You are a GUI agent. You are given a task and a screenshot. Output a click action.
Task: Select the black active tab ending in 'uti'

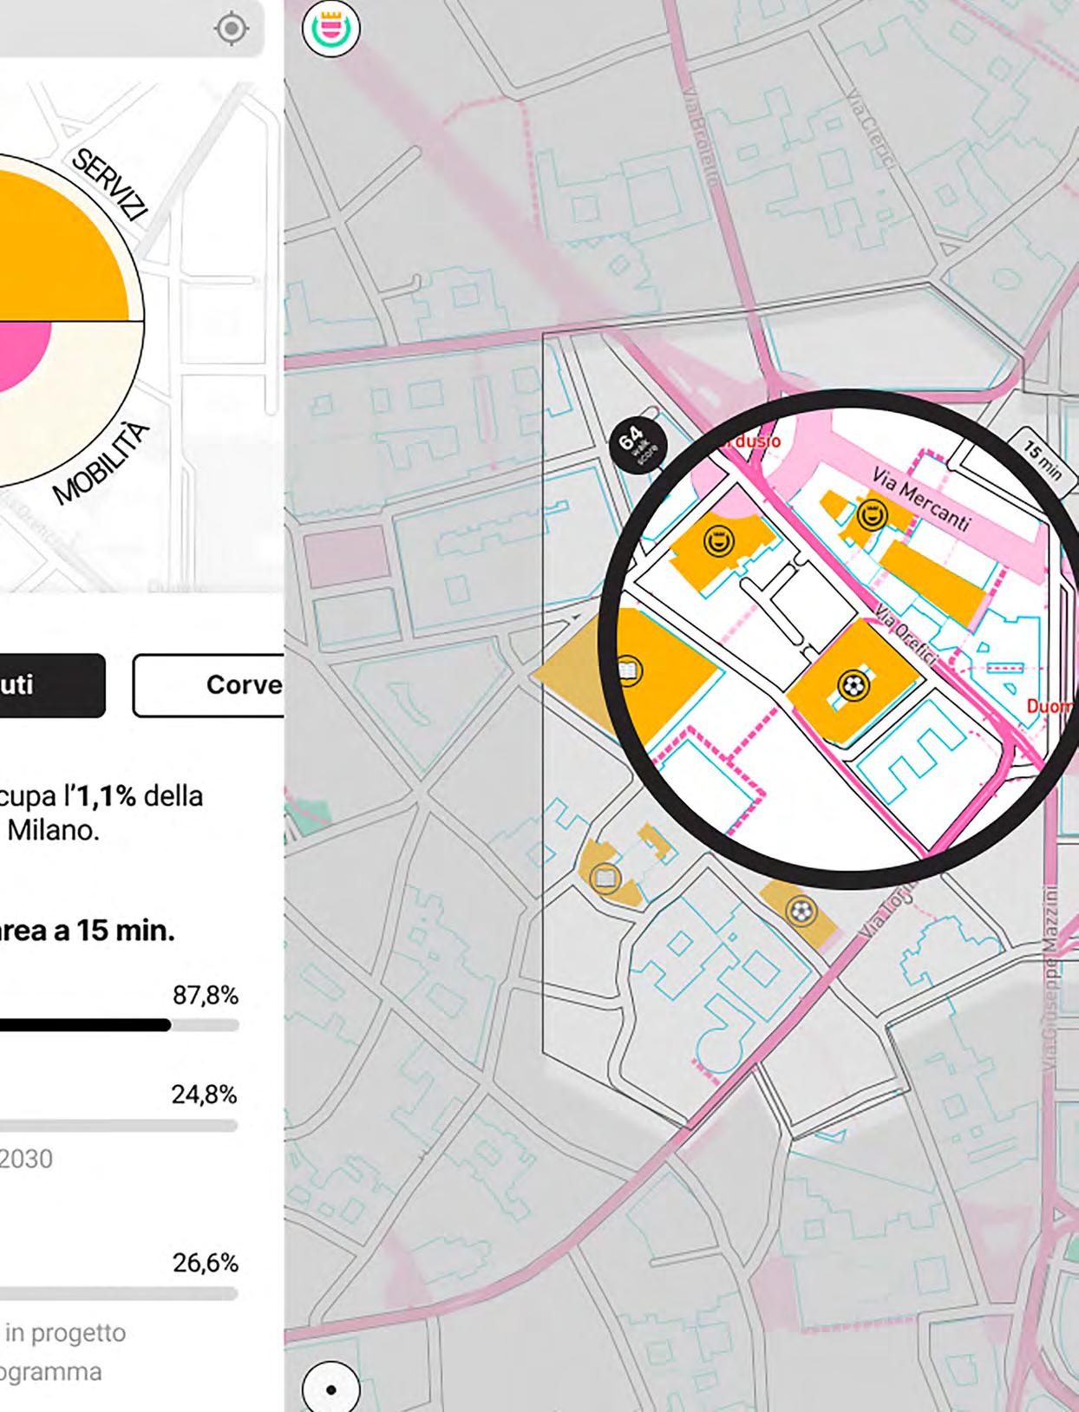click(52, 685)
